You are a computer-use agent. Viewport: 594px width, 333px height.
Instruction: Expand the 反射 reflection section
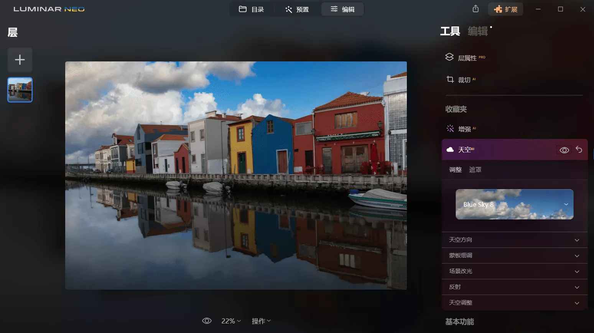(x=514, y=287)
